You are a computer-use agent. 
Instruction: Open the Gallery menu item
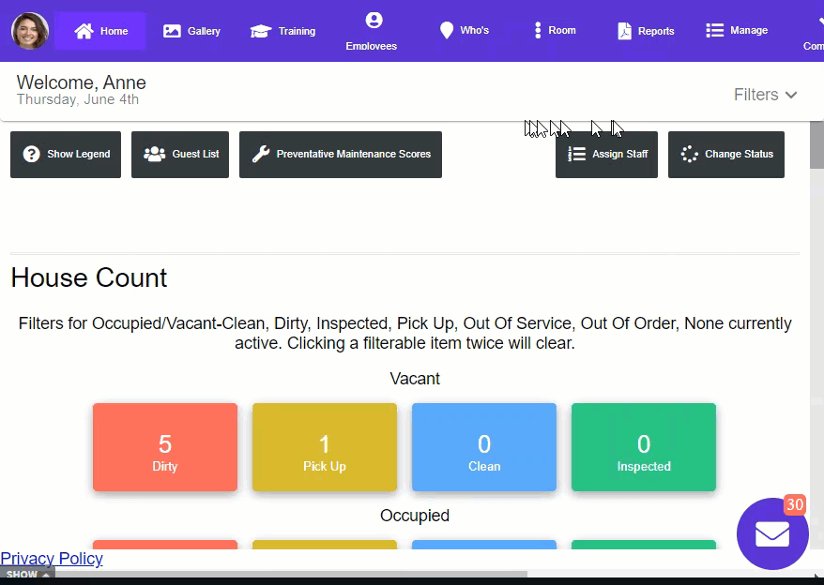191,31
